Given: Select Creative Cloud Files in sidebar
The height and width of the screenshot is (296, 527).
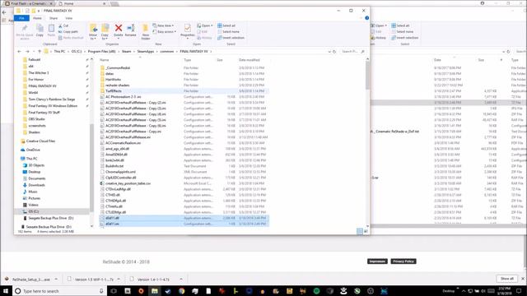Looking at the screenshot, I should (40, 141).
